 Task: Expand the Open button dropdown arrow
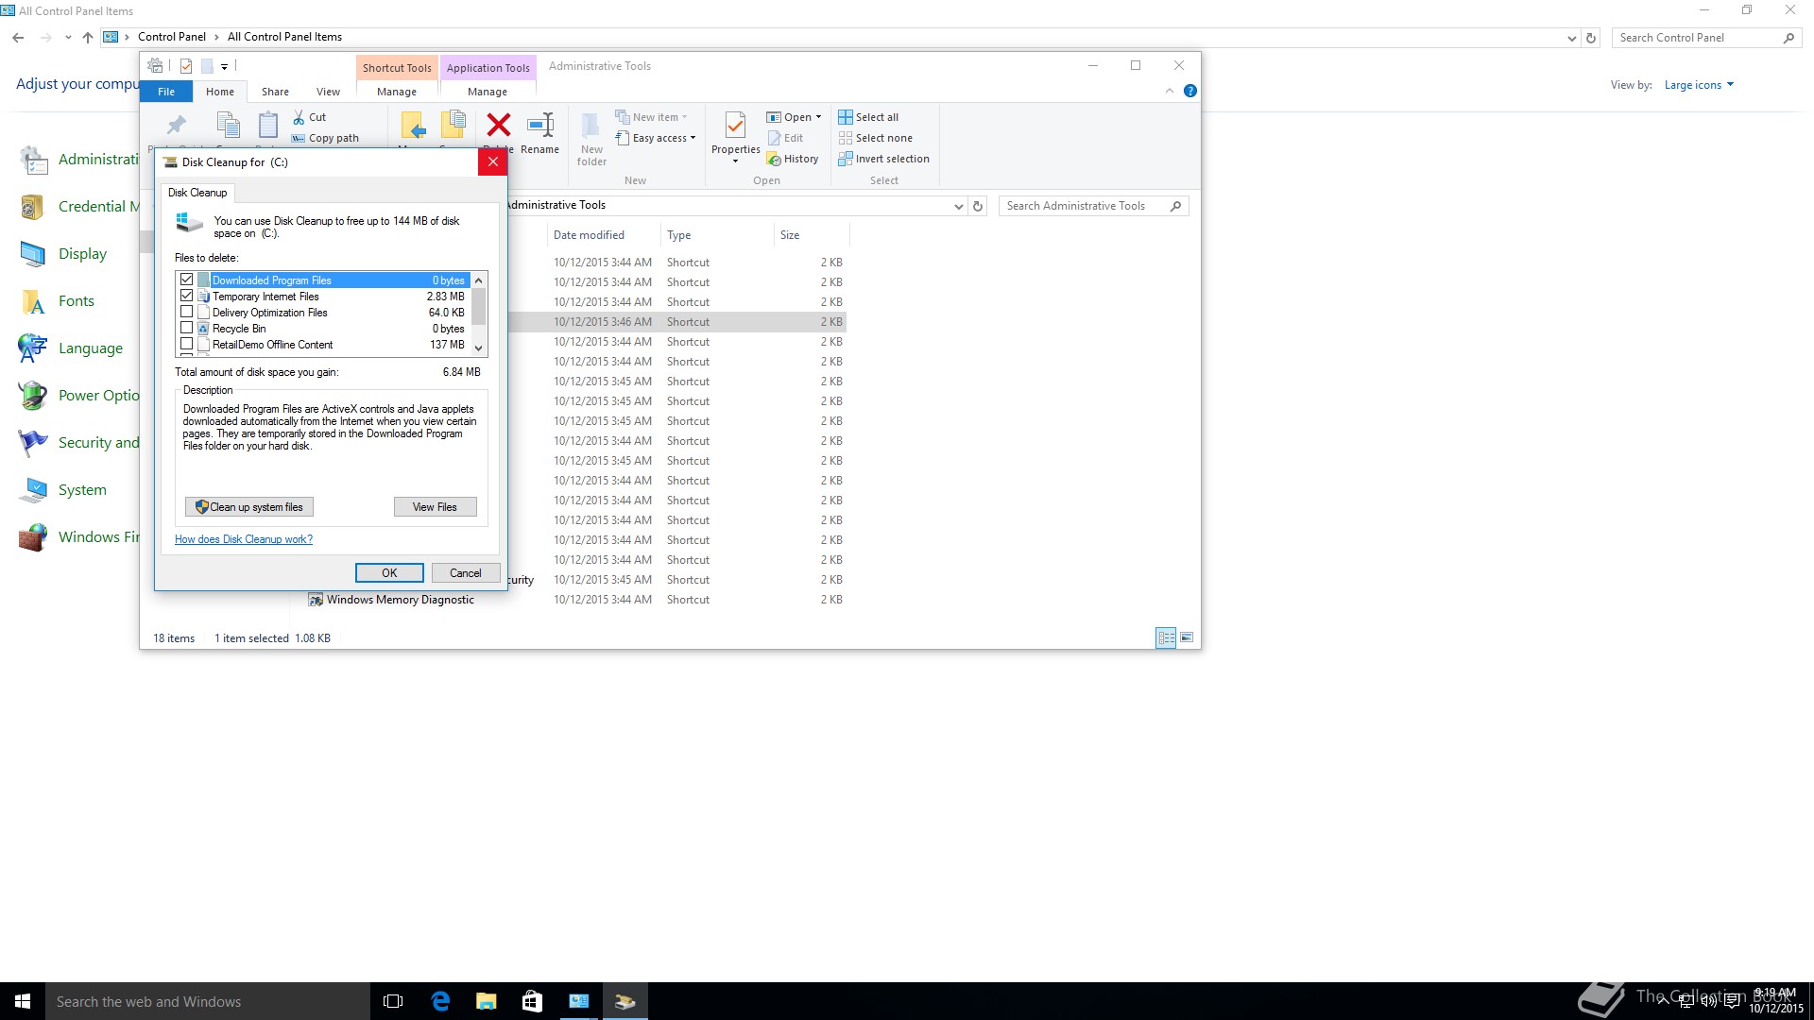(x=818, y=117)
